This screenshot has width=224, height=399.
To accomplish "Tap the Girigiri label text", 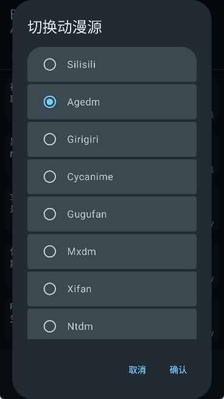I will click(x=83, y=140).
